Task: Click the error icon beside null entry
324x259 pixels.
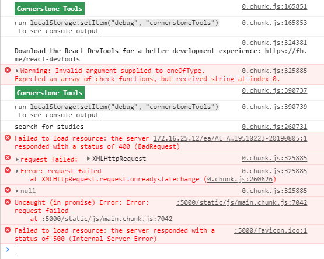Action: [x=8, y=190]
